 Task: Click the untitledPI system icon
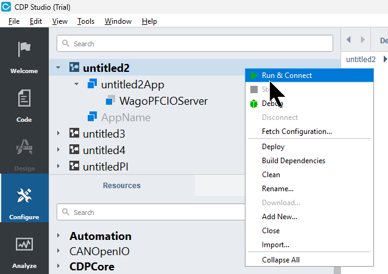(74, 166)
